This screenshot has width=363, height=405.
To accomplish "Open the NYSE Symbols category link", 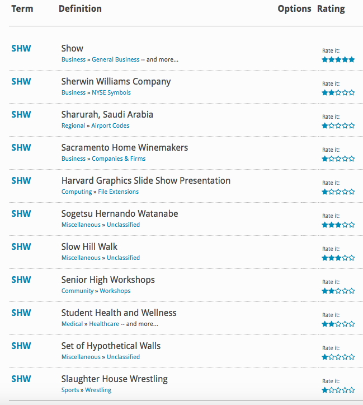I will 111,93.
